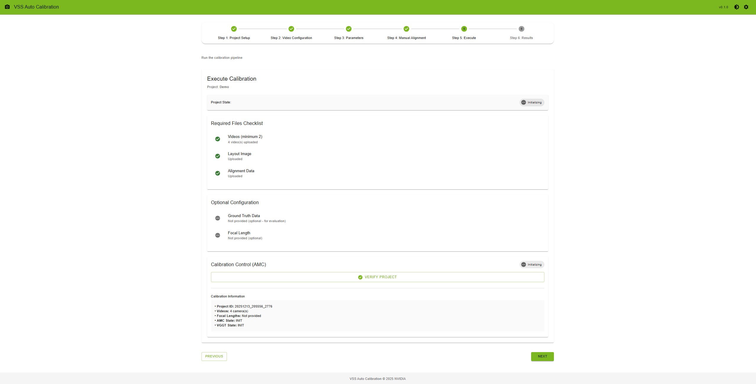
Task: Click the Next button
Action: coord(542,357)
